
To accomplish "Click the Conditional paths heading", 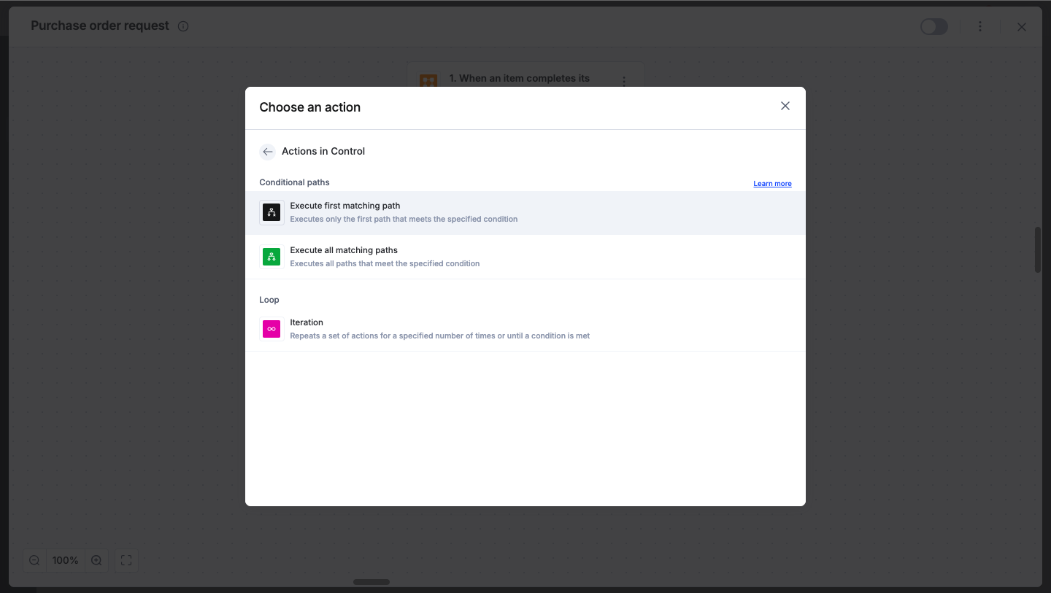I will 294,182.
